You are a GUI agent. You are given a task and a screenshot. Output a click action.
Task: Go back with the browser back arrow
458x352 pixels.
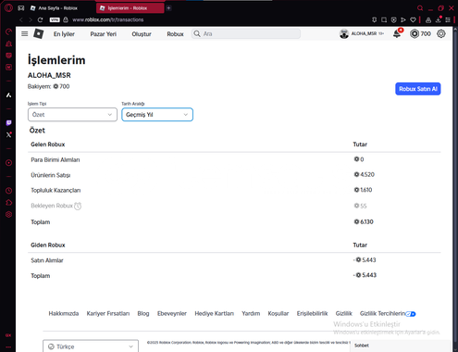click(21, 19)
